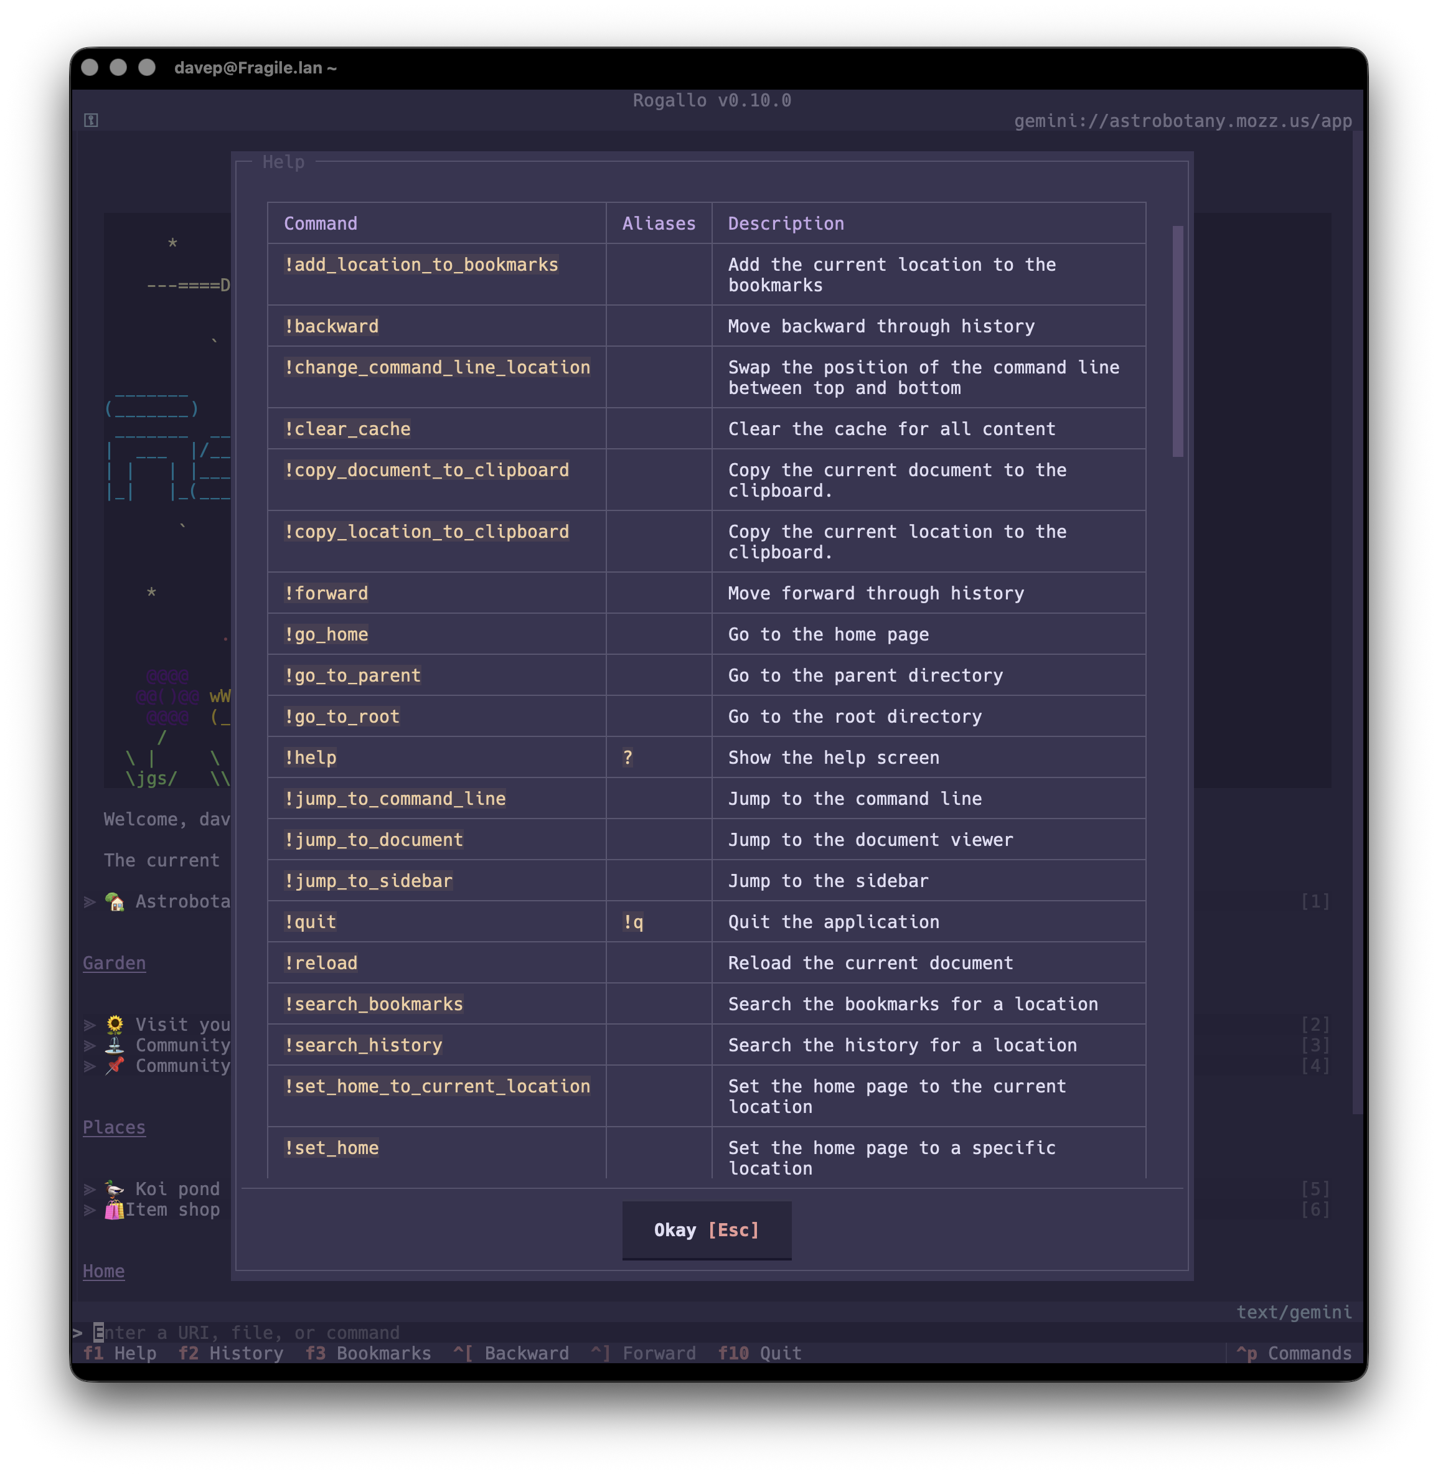This screenshot has width=1438, height=1474.
Task: Select the !set_home_to_current_location command
Action: tap(436, 1086)
